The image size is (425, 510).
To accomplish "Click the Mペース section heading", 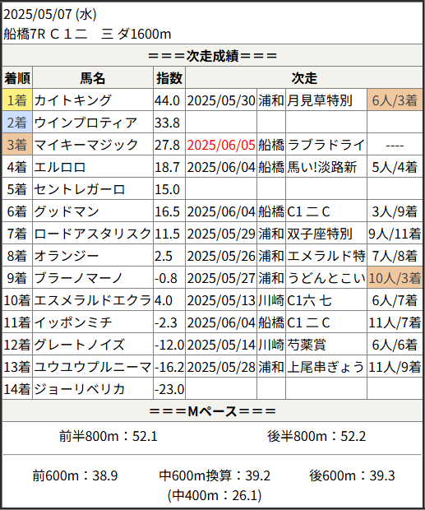I will coord(212,410).
